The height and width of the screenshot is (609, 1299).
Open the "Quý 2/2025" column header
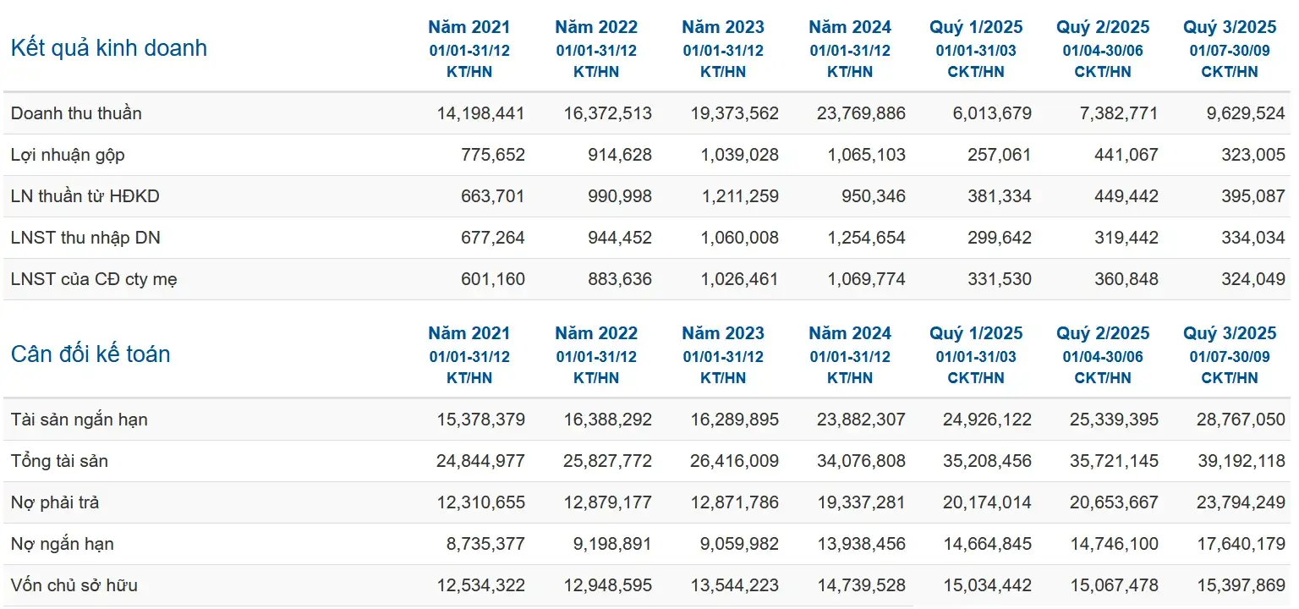coord(1104,26)
